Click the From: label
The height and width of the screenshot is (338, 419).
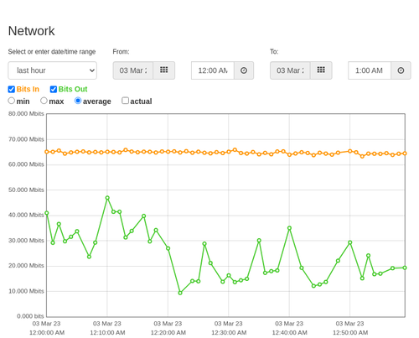click(121, 52)
